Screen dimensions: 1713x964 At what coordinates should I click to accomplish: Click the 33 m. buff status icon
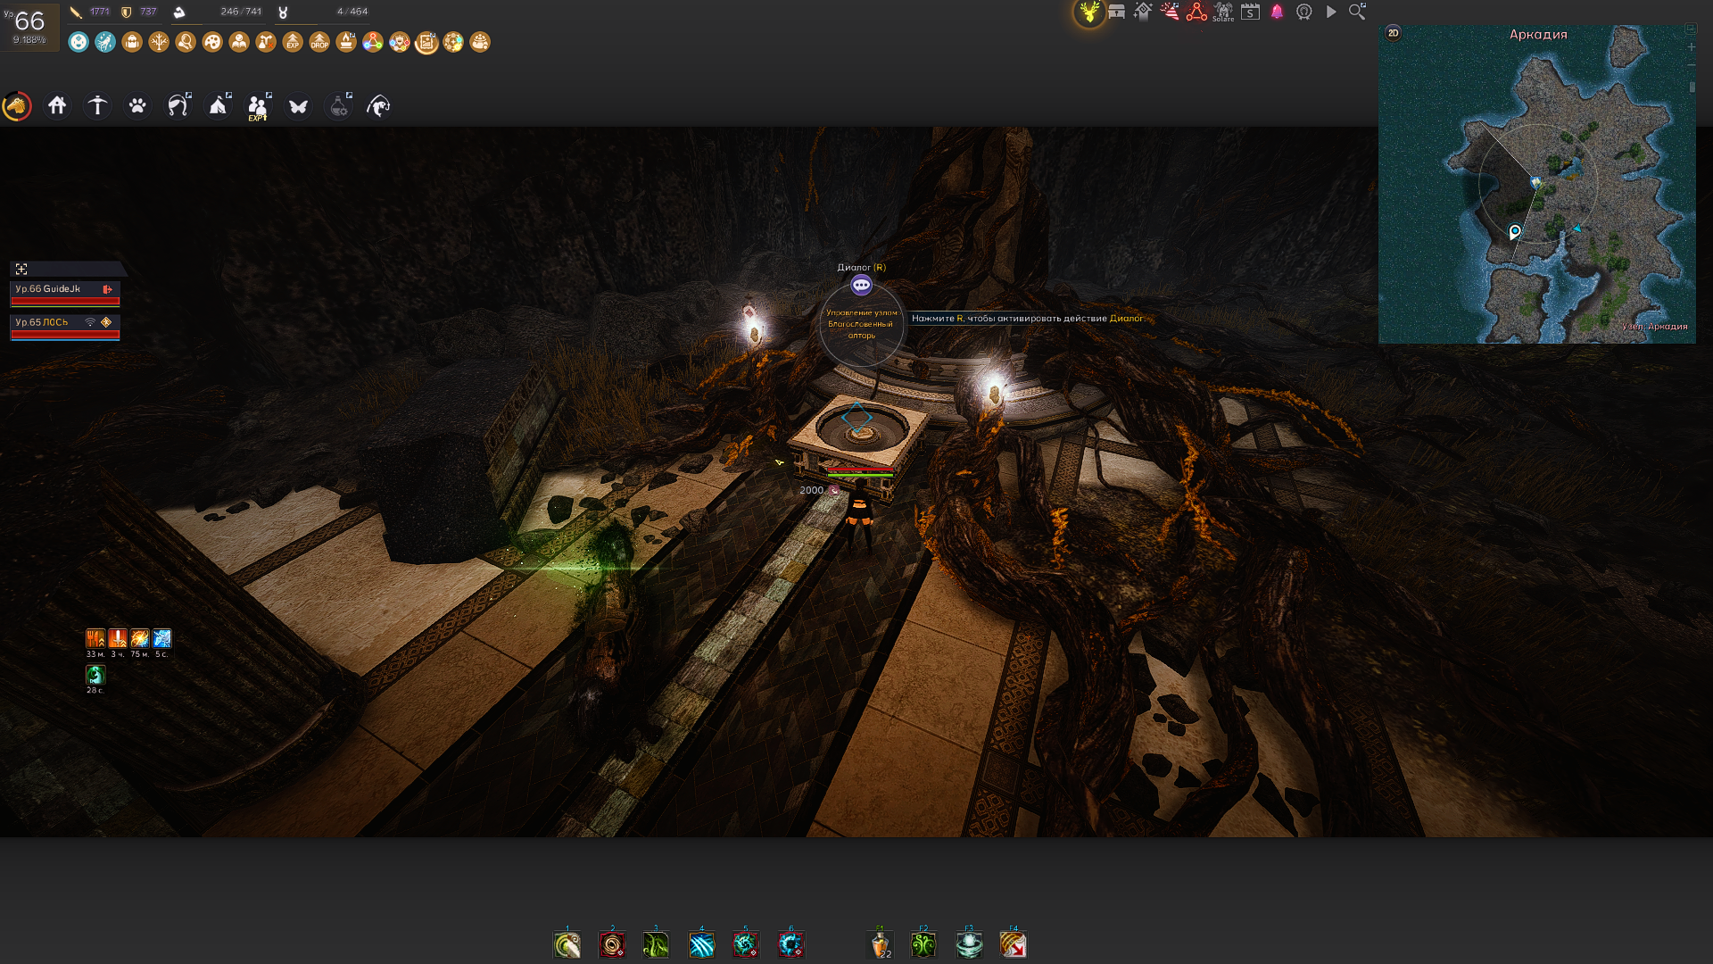(95, 638)
